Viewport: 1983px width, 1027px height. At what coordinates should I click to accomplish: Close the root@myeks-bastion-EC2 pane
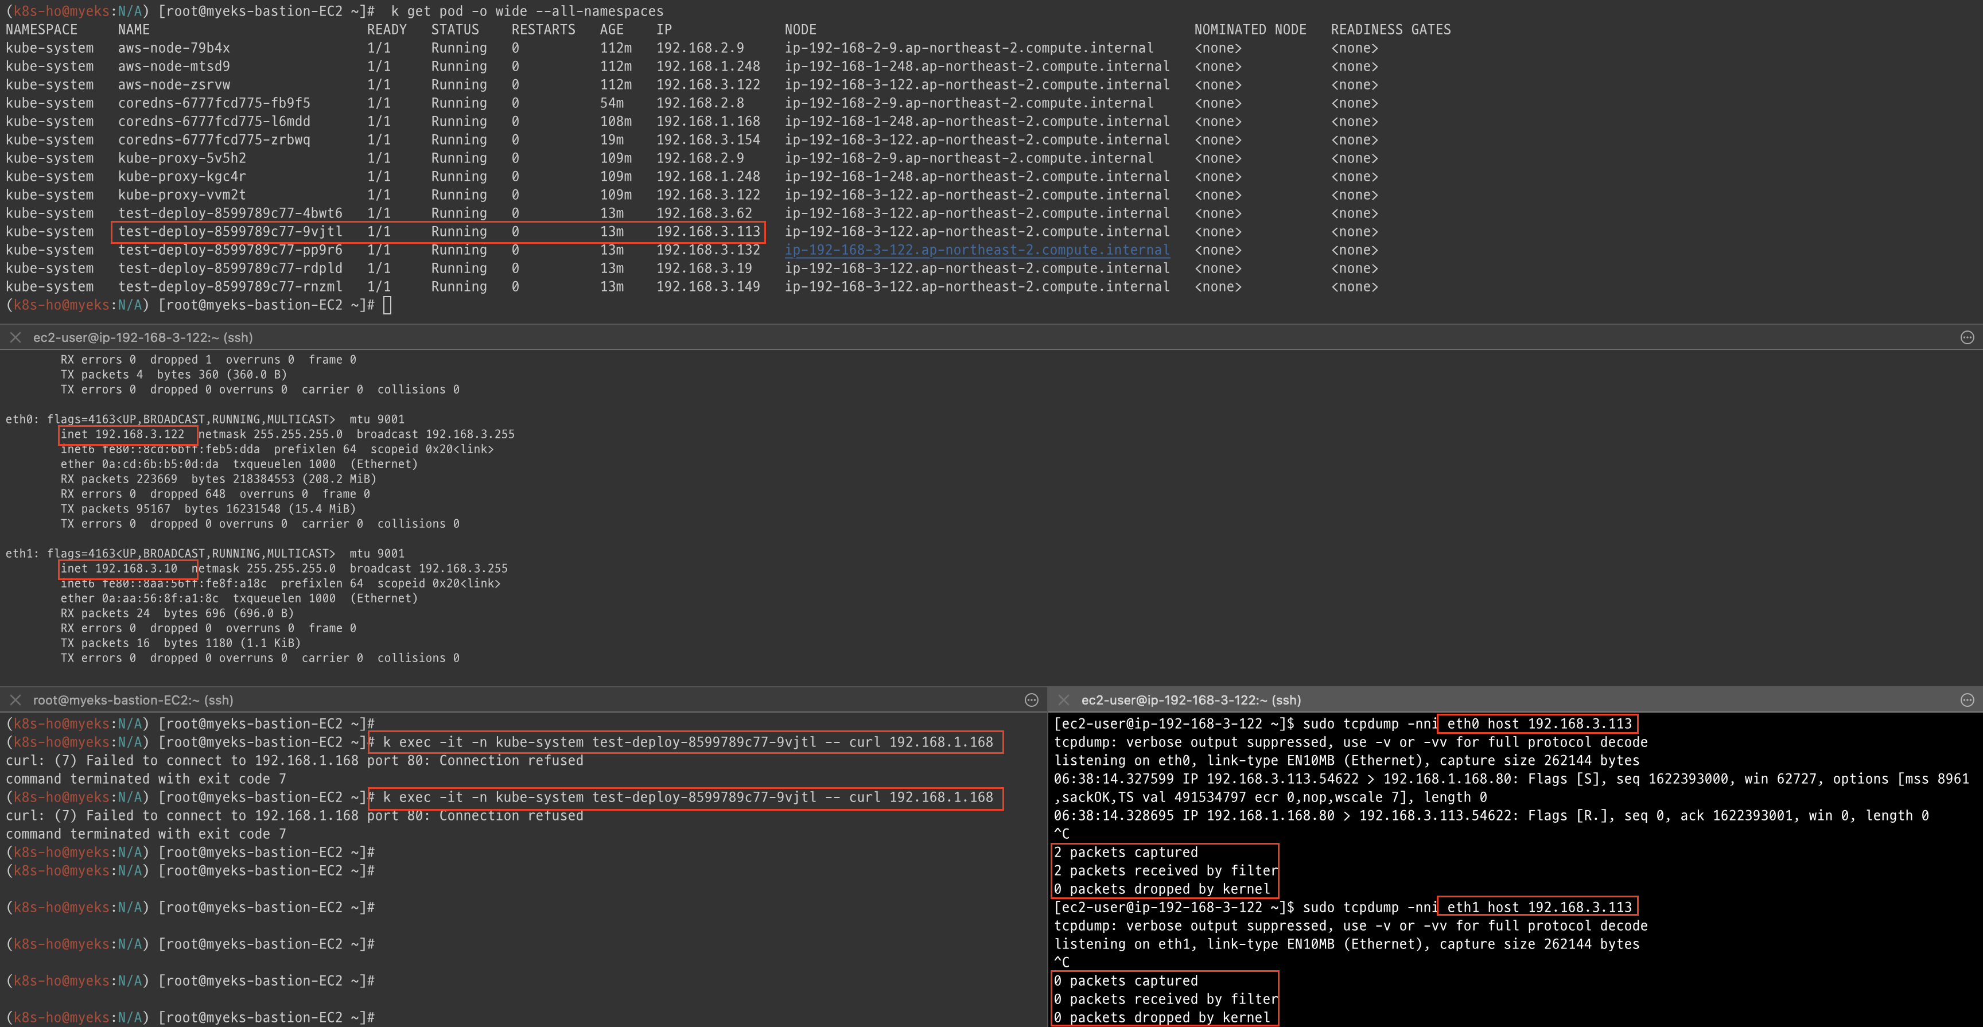[x=15, y=700]
